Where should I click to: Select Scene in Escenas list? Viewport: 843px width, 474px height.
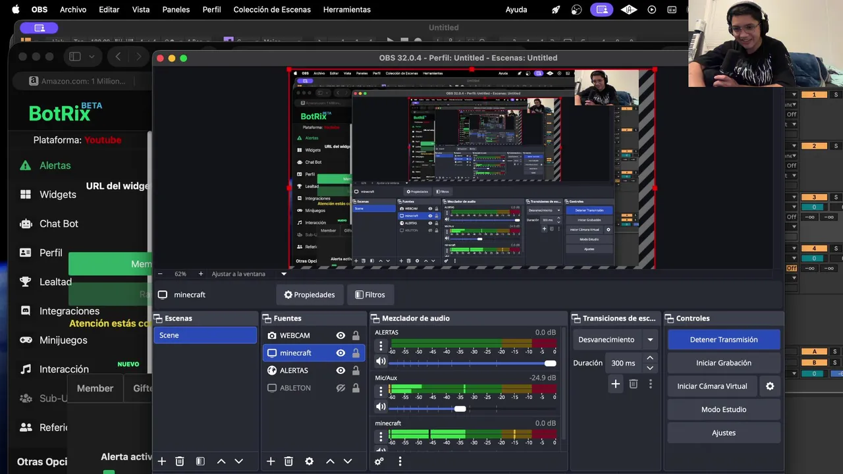click(205, 335)
